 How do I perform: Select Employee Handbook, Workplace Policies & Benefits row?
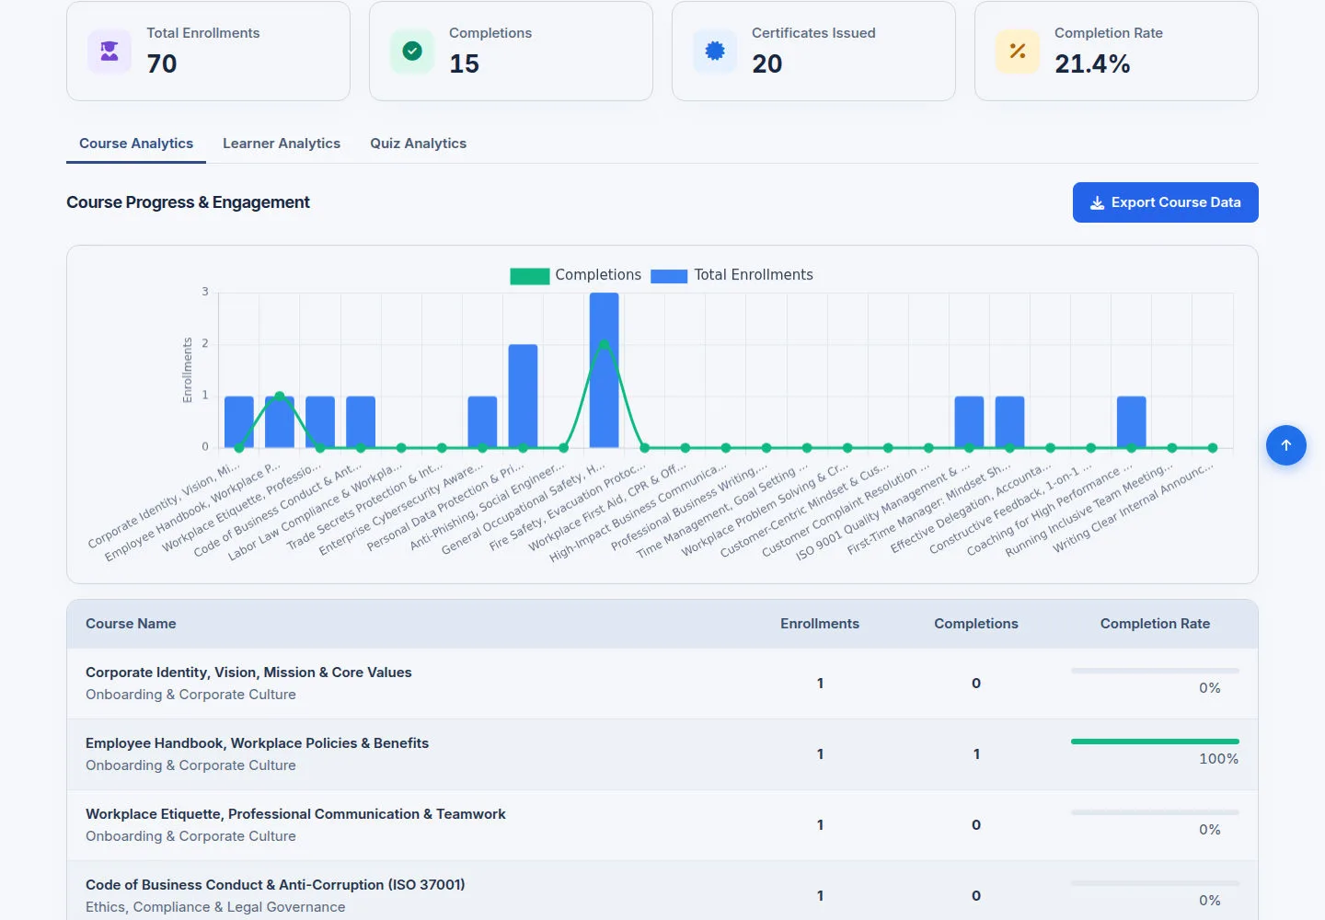tap(662, 754)
